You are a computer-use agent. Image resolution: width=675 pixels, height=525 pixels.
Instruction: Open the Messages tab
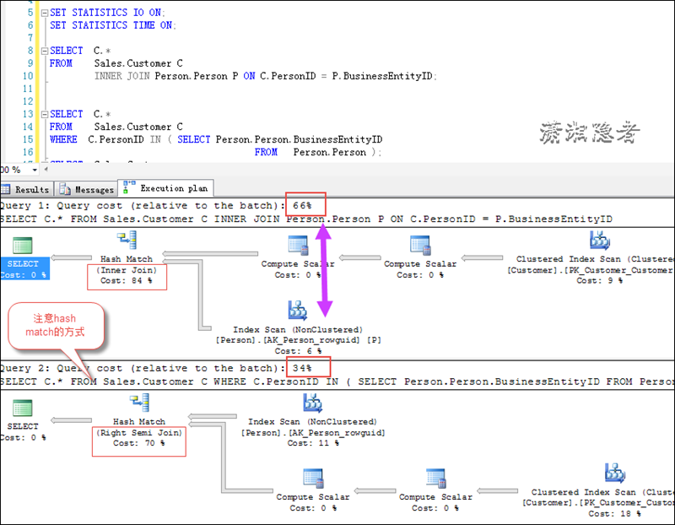(88, 190)
